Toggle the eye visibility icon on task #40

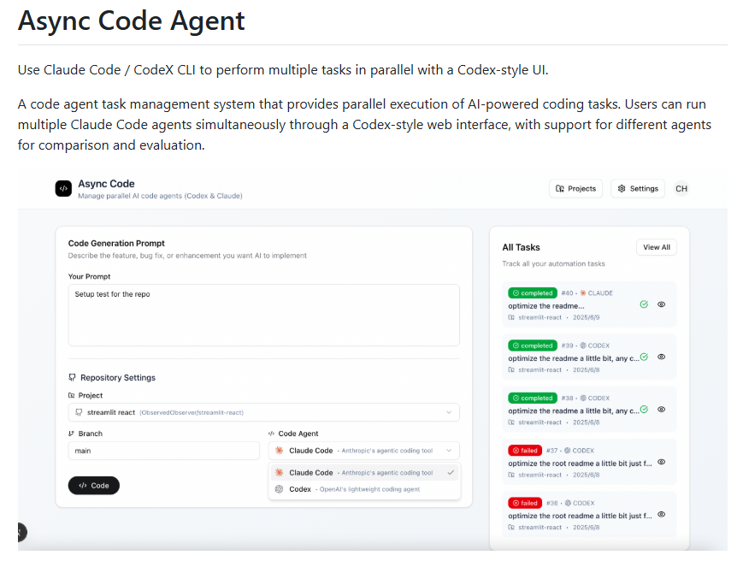point(661,304)
